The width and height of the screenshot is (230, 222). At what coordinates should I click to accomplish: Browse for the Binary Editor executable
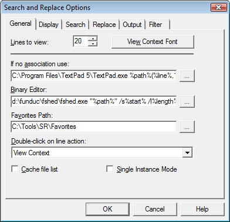tap(187, 101)
